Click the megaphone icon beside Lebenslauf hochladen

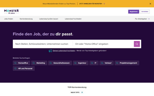pyautogui.click(x=50, y=51)
